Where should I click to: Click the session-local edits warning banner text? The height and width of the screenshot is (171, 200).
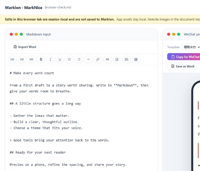pyautogui.click(x=60, y=19)
